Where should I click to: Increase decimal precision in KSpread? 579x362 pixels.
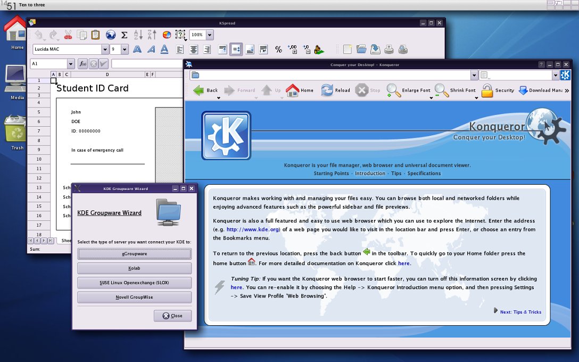(x=293, y=49)
